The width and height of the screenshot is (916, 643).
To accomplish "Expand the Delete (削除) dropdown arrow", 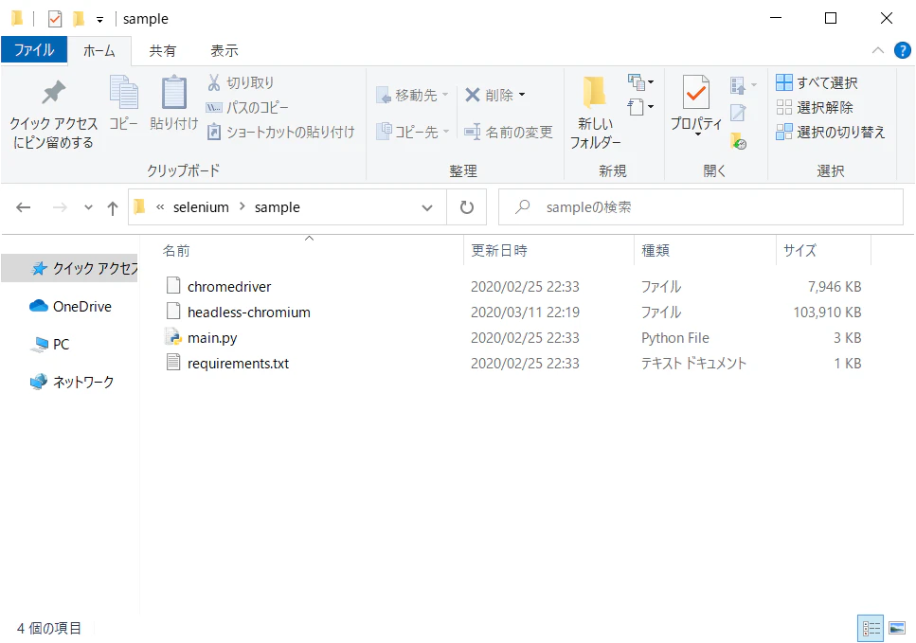I will coord(522,95).
